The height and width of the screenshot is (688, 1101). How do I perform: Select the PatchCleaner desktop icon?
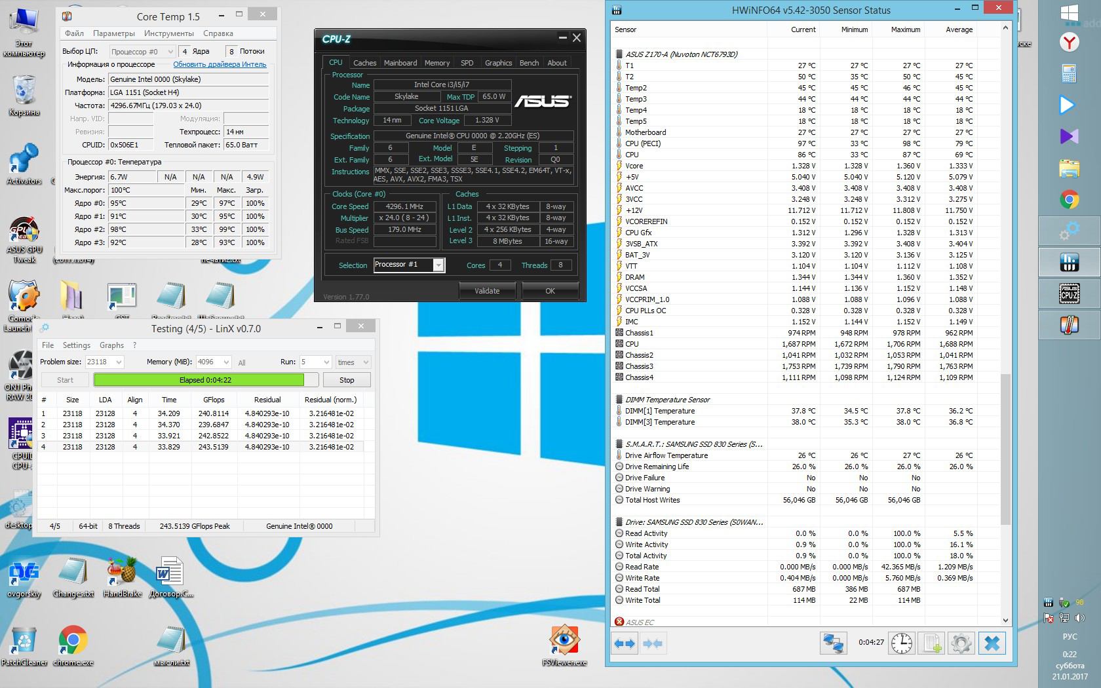[24, 646]
